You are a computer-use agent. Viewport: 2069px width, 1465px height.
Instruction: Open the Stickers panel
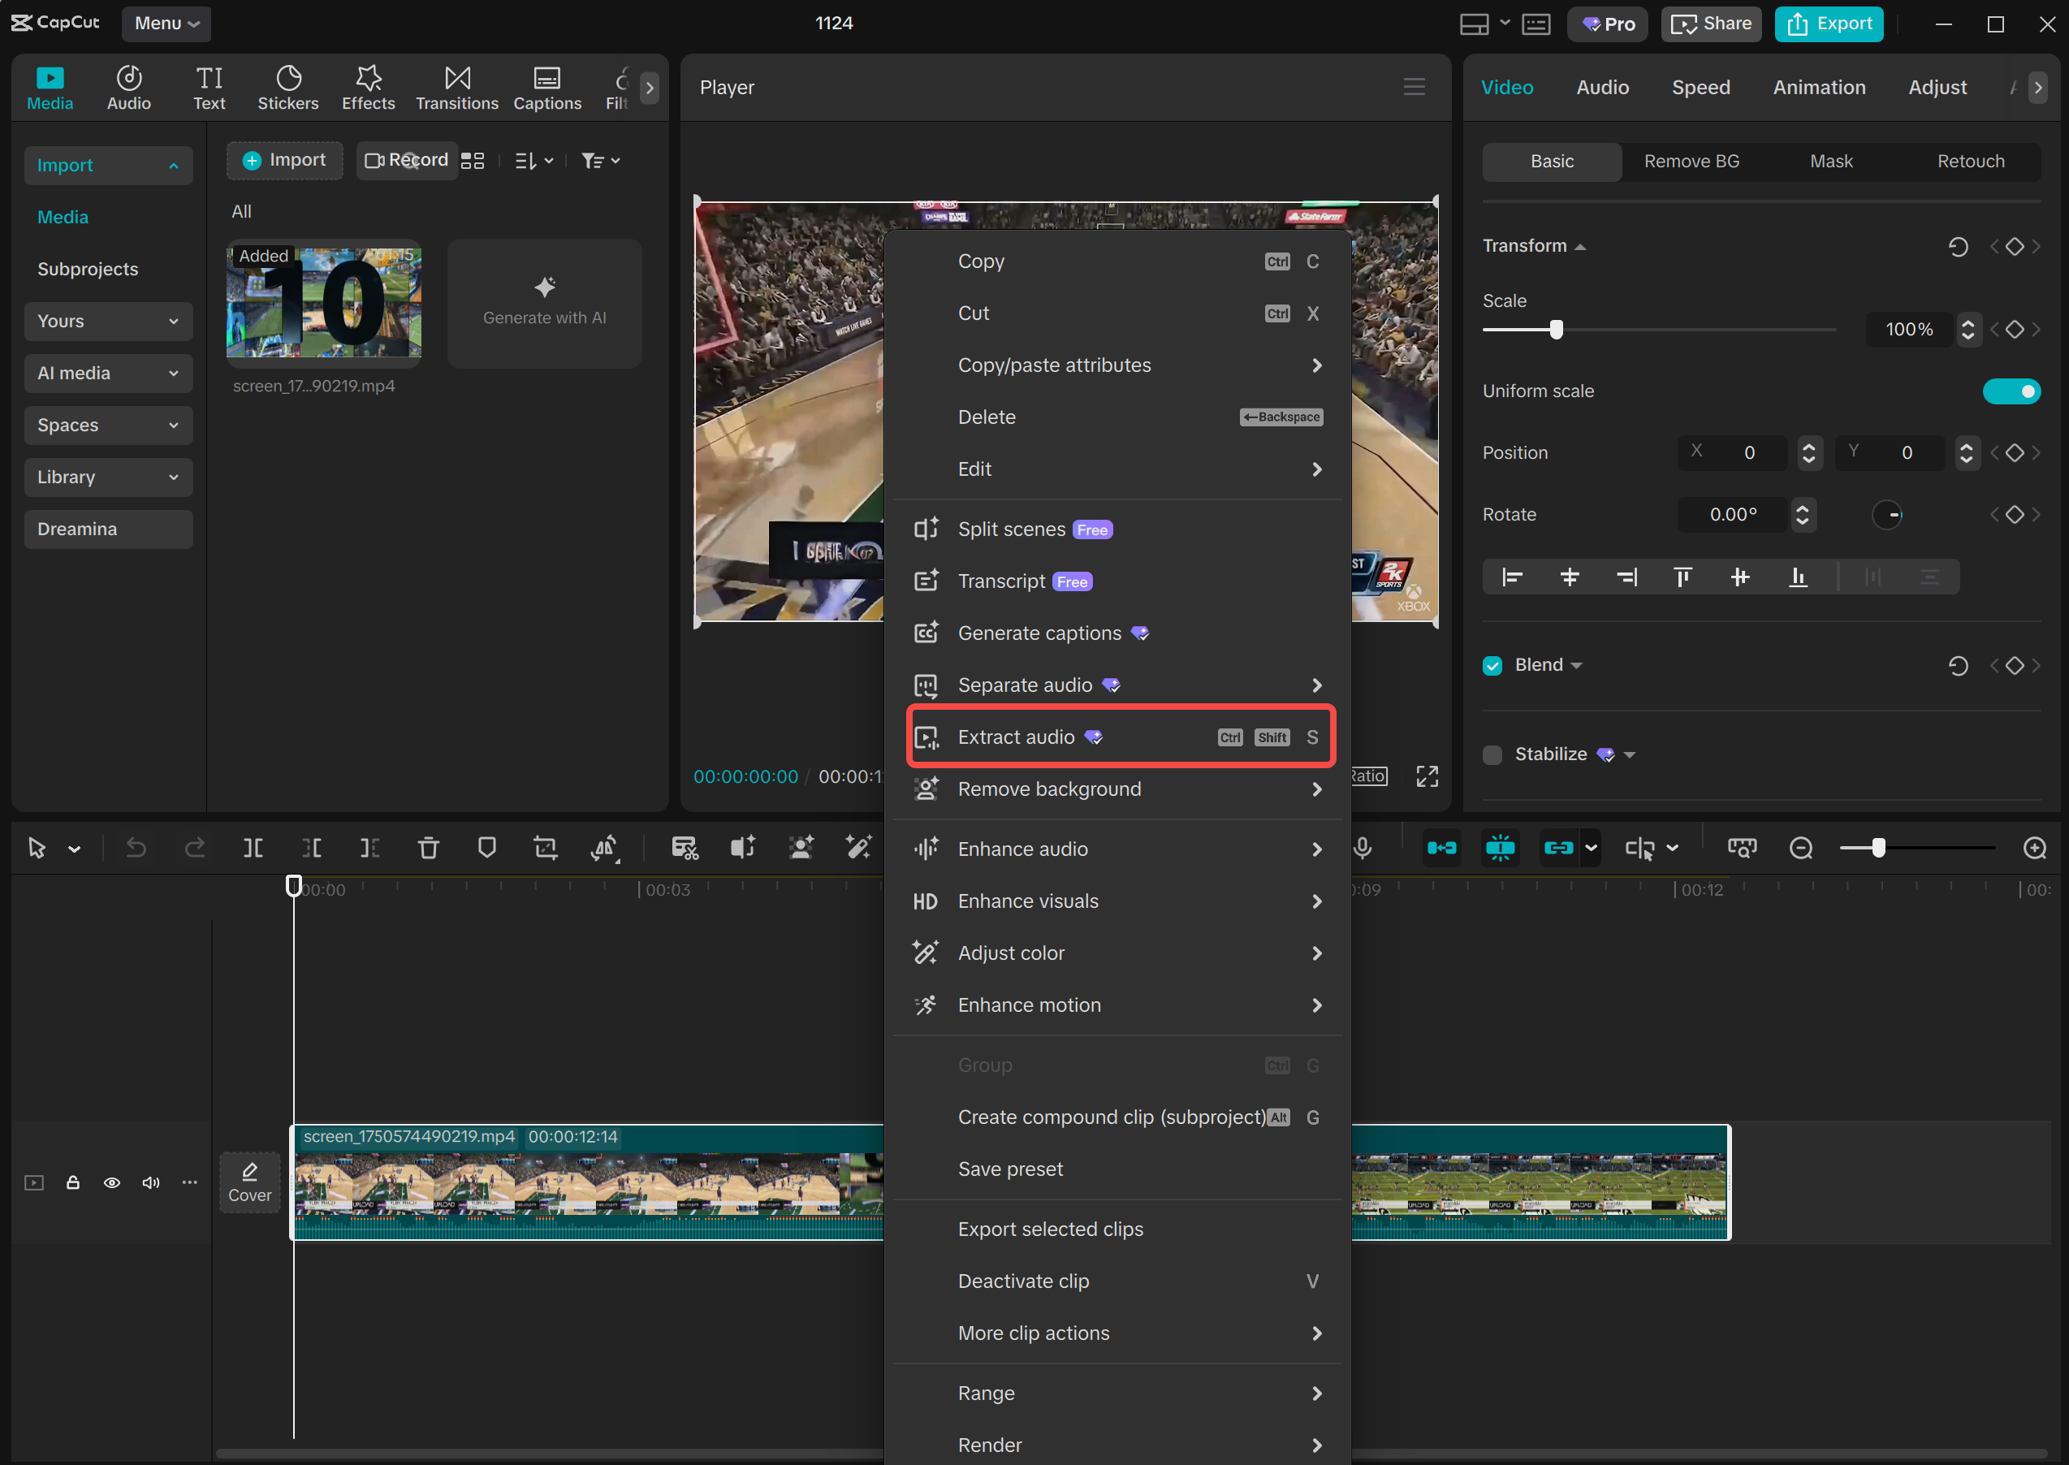click(x=287, y=87)
